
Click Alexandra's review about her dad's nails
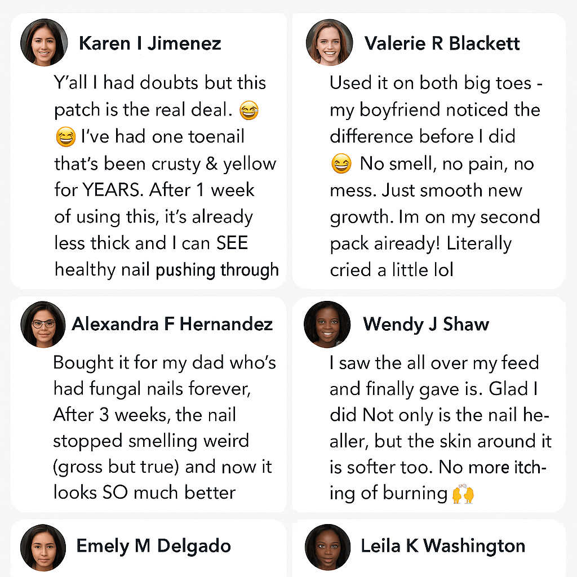point(163,428)
